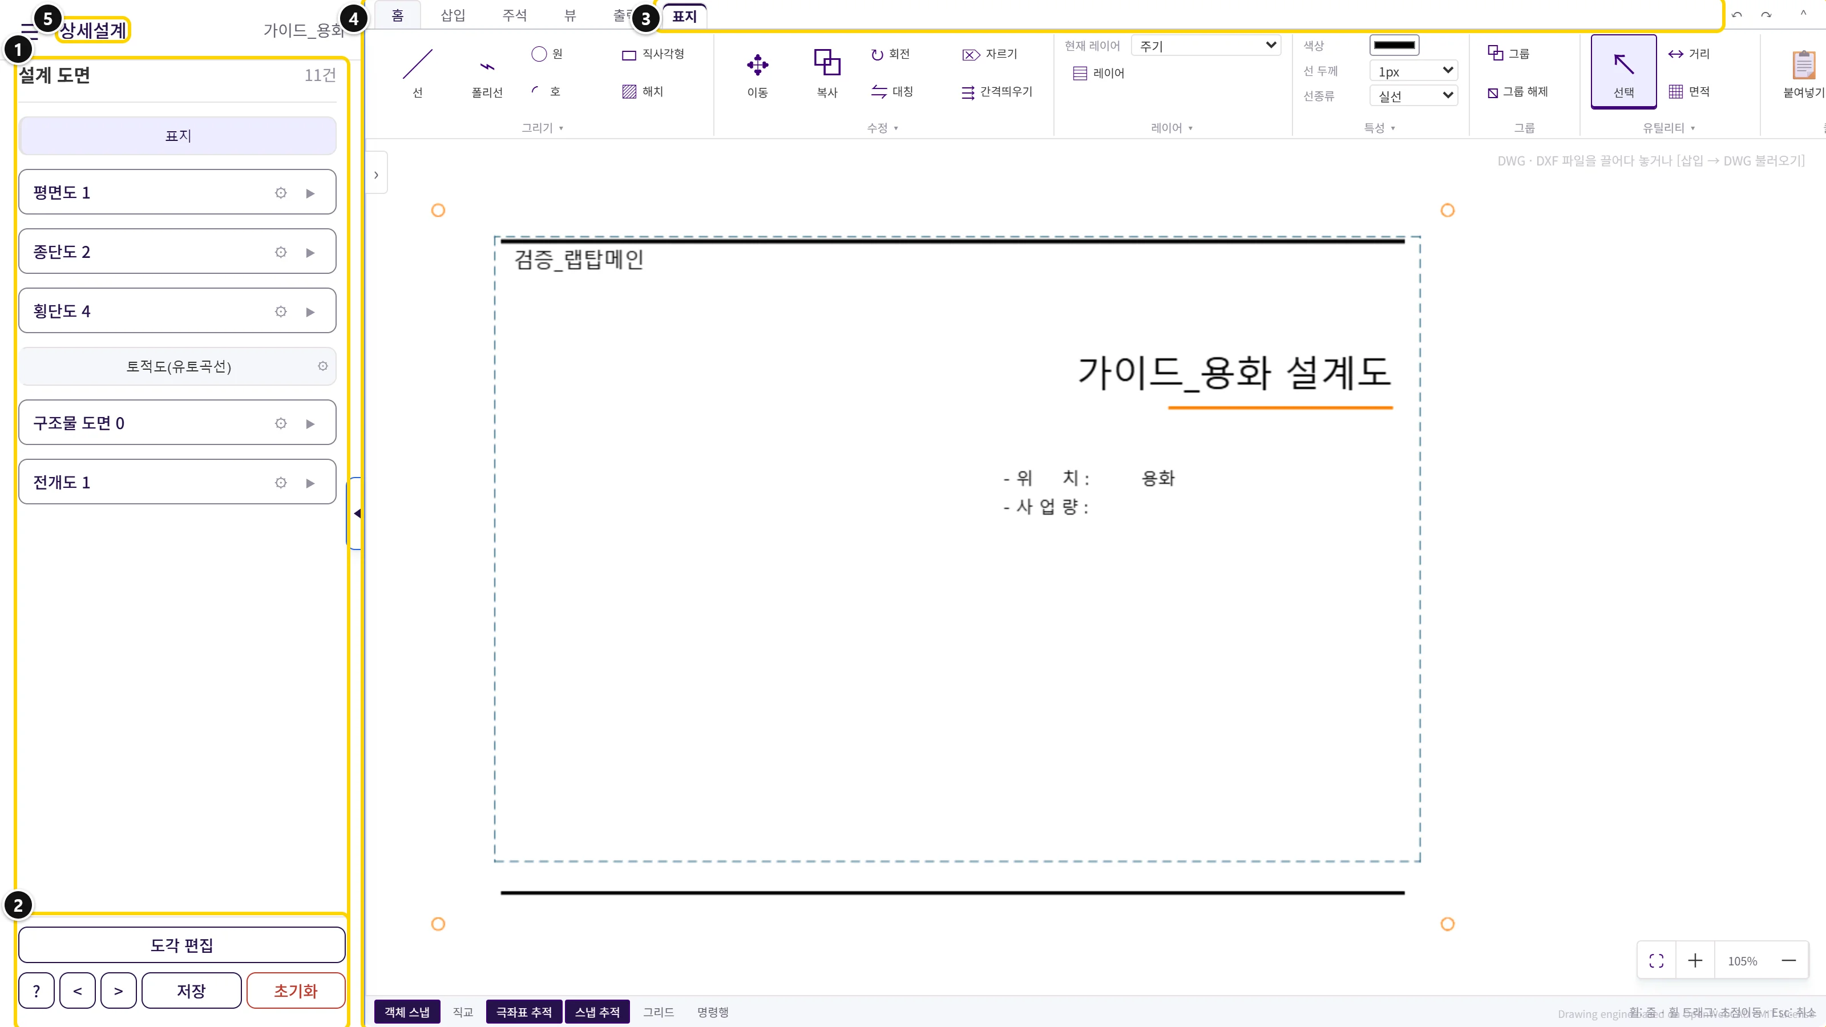The width and height of the screenshot is (1826, 1027).
Task: Switch to the 삽입 ribbon tab
Action: pos(453,15)
